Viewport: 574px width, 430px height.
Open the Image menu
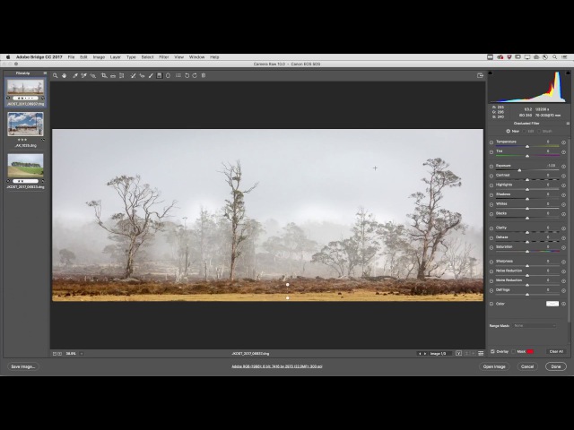pyautogui.click(x=99, y=57)
